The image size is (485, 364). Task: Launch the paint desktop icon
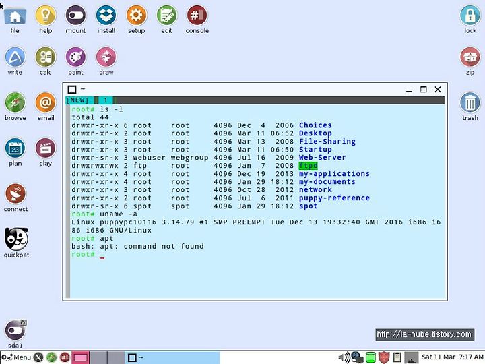click(75, 57)
